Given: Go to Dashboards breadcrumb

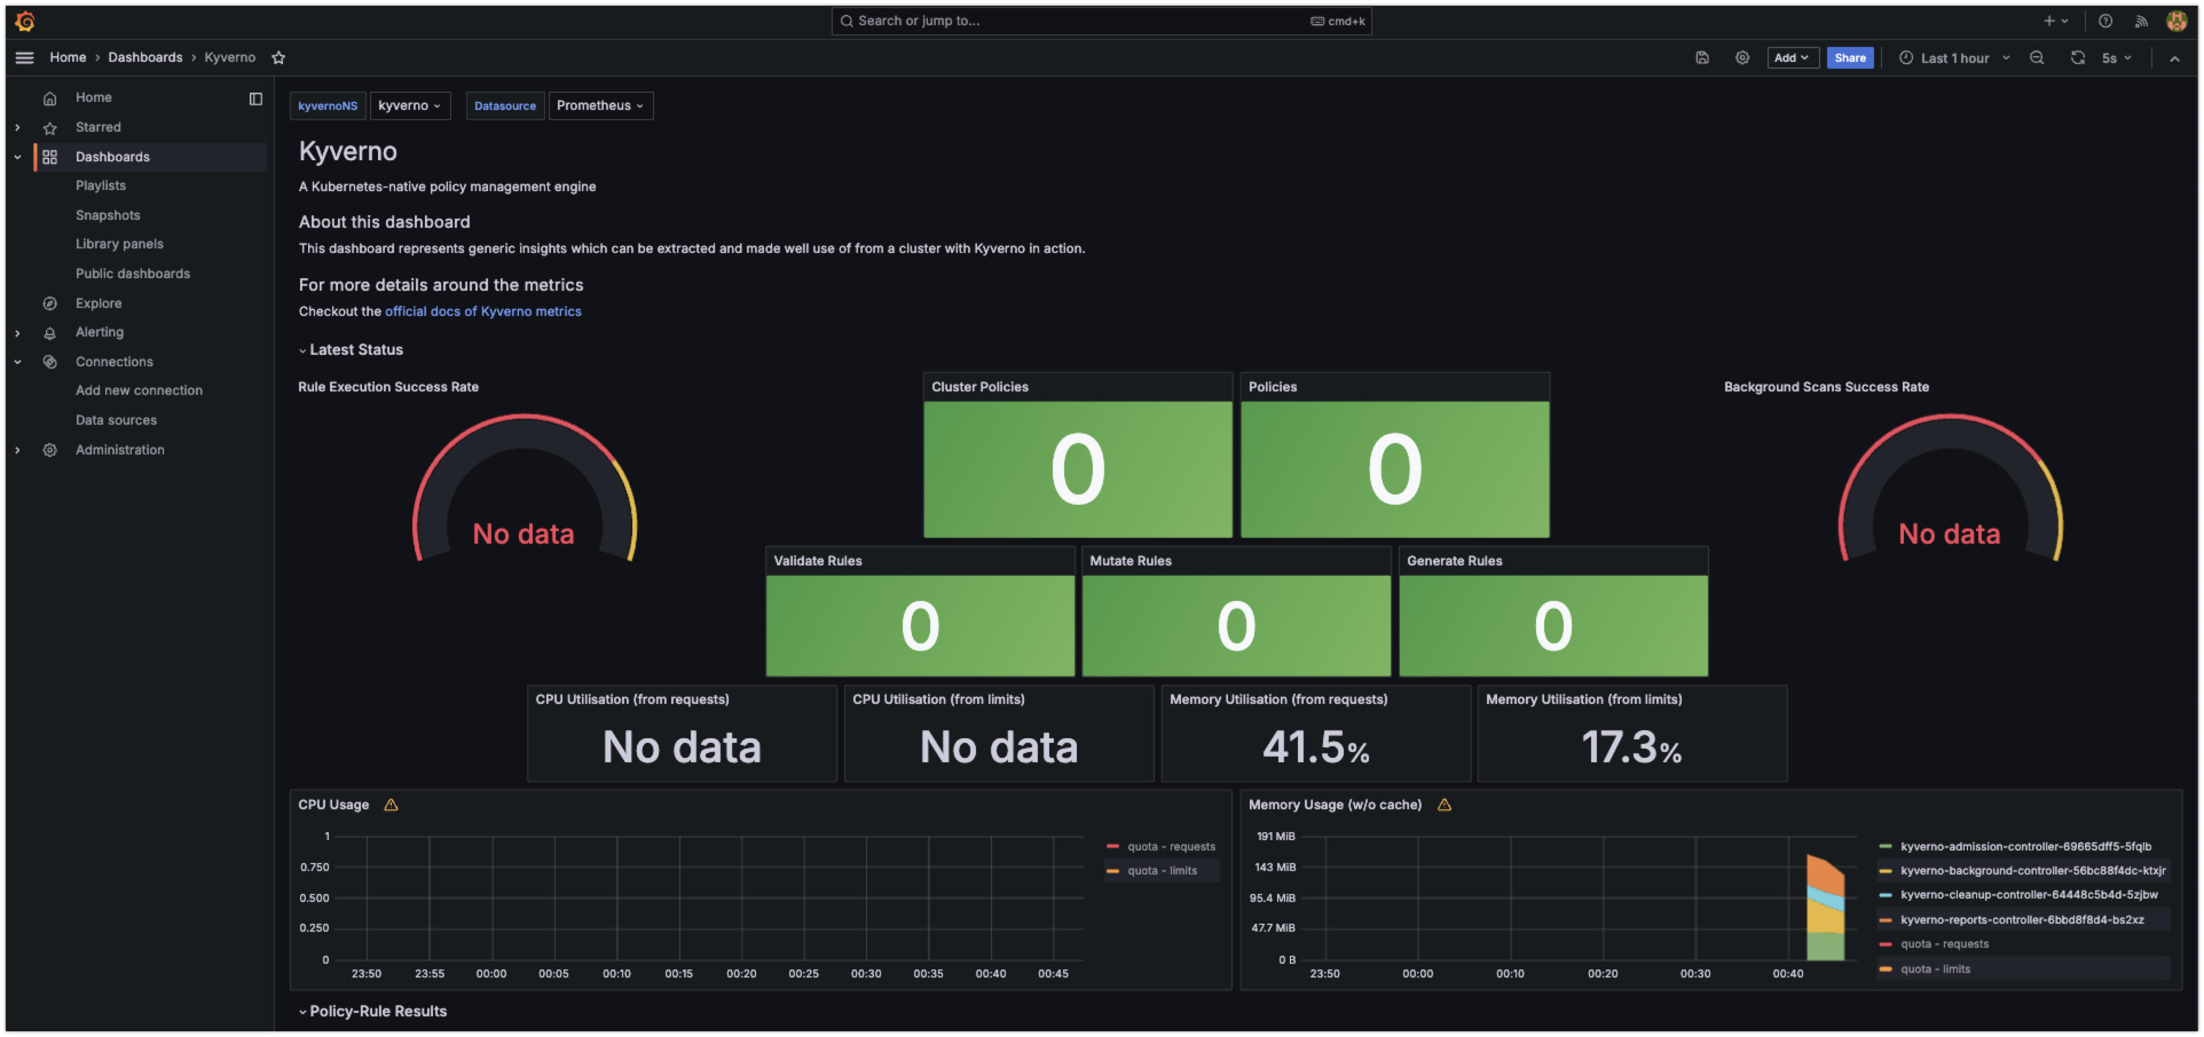Looking at the screenshot, I should click(144, 57).
